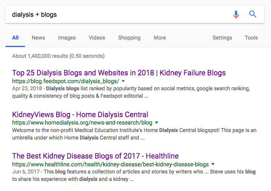This screenshot has height=191, width=271.
Task: Open the homedialysis.org URL dropdown arrow
Action: (156, 122)
